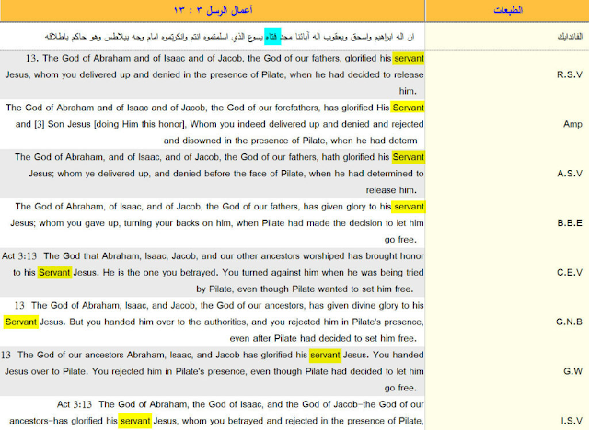The image size is (589, 430).
Task: Click the Arabic header reference for Acts 3:13
Action: click(213, 10)
